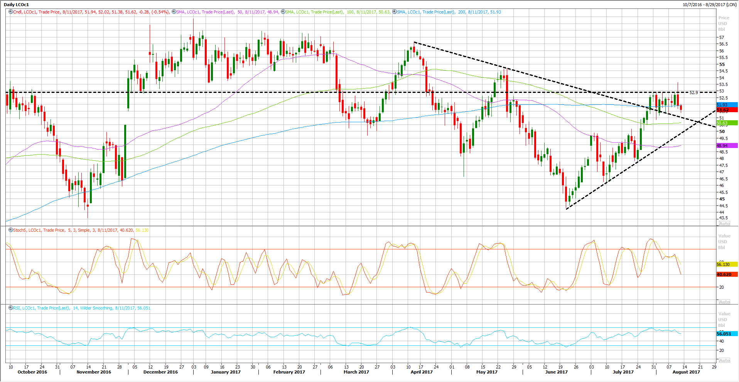This screenshot has width=739, height=382.
Task: Click the clock icon beside the 100-period SMA legend
Action: click(x=283, y=12)
